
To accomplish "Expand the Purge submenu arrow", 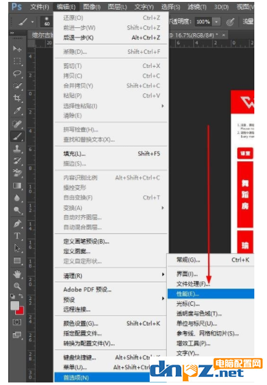I will (x=163, y=275).
